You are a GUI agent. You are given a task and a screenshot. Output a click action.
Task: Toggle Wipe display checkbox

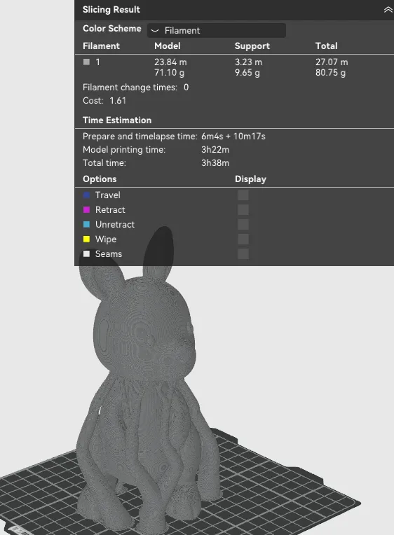(243, 239)
